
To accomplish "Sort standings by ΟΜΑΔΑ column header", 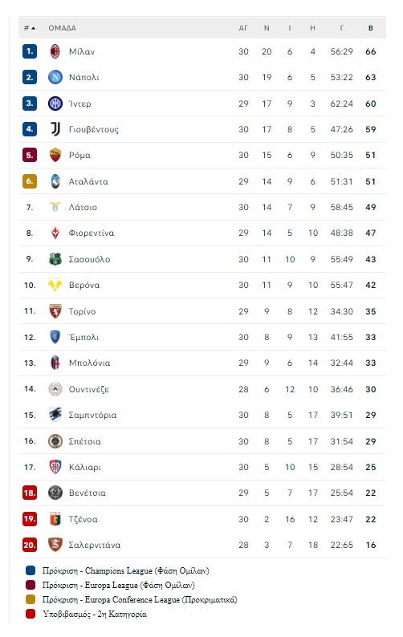I will tap(63, 28).
